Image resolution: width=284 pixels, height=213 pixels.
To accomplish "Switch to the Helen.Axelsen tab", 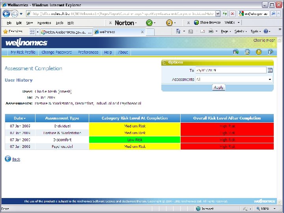I will (x=66, y=32).
